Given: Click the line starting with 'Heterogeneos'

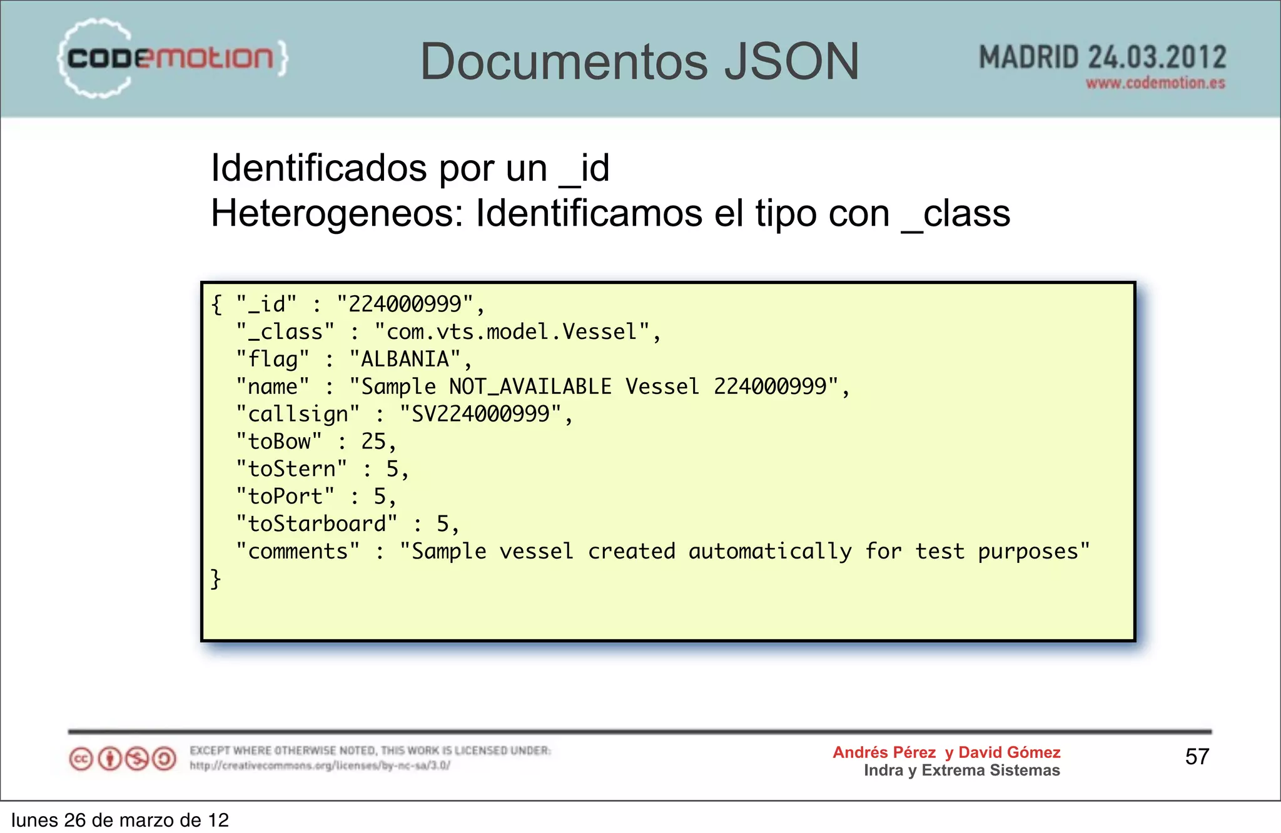Looking at the screenshot, I should tap(610, 215).
